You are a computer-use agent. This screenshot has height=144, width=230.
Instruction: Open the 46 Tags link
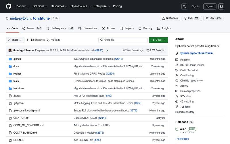[x=54, y=40]
